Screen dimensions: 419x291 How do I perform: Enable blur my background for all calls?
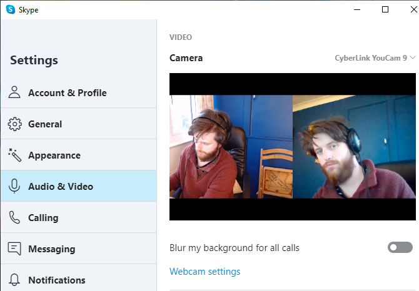(x=400, y=248)
